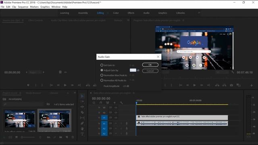Click Insert button in Source monitor

[x=88, y=85]
